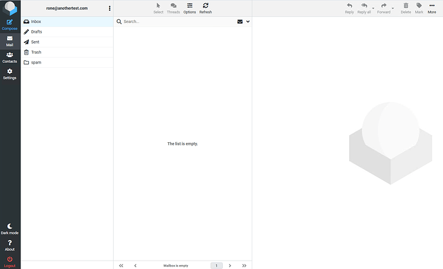Open Settings from the left sidebar
This screenshot has height=269, width=443.
tap(10, 74)
